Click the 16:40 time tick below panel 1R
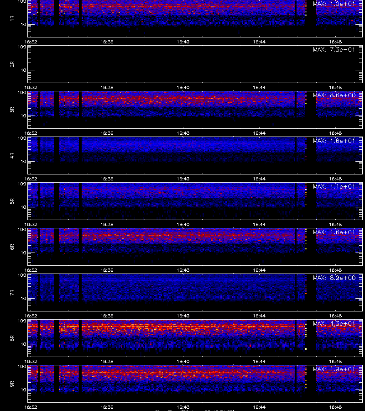The image size is (365, 411). pyautogui.click(x=183, y=42)
